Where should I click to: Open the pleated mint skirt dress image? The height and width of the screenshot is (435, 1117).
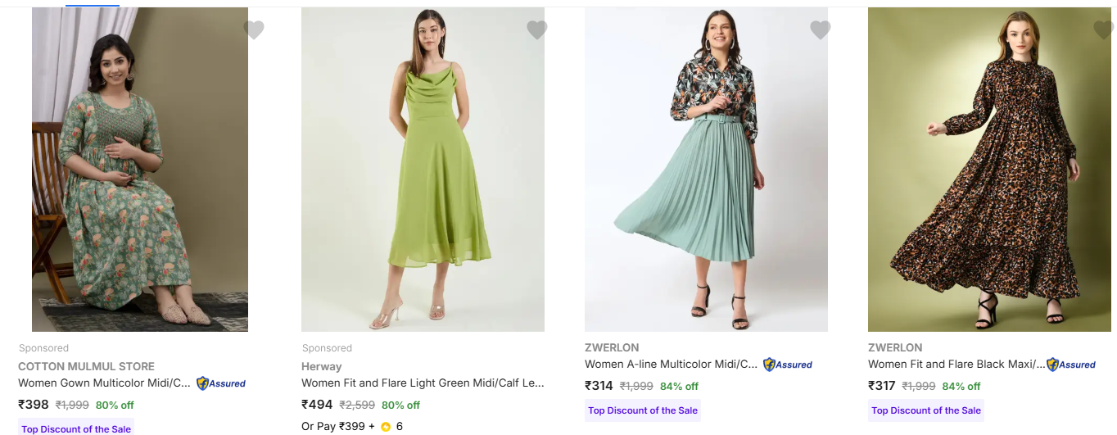(x=706, y=170)
